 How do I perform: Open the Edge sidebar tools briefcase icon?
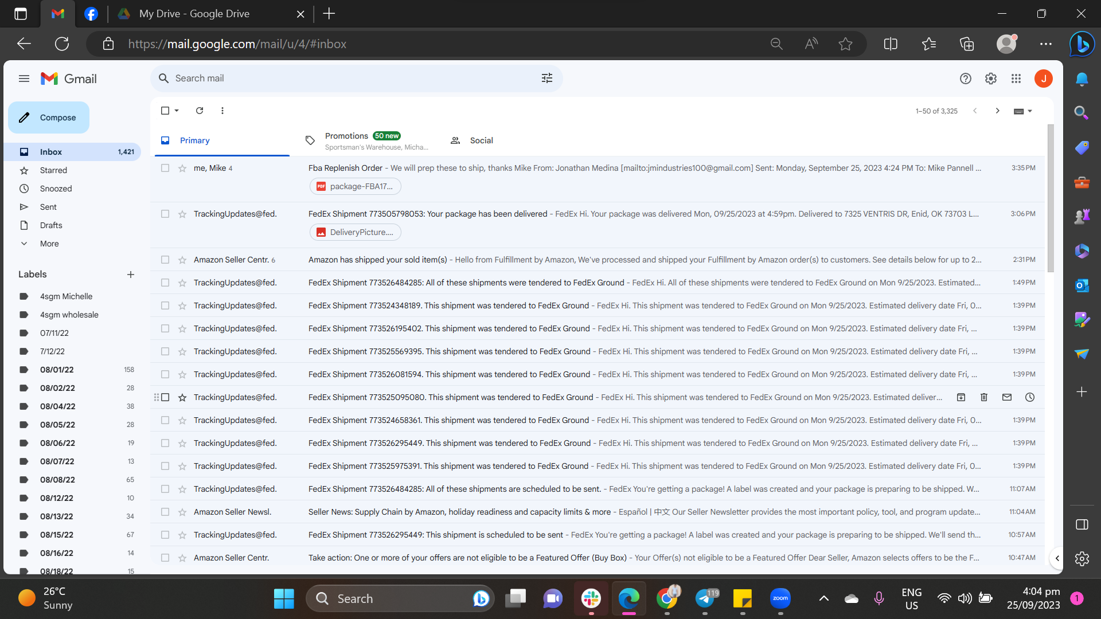point(1082,182)
